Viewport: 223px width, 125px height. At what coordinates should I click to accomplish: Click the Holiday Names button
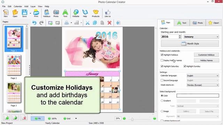coord(206,60)
